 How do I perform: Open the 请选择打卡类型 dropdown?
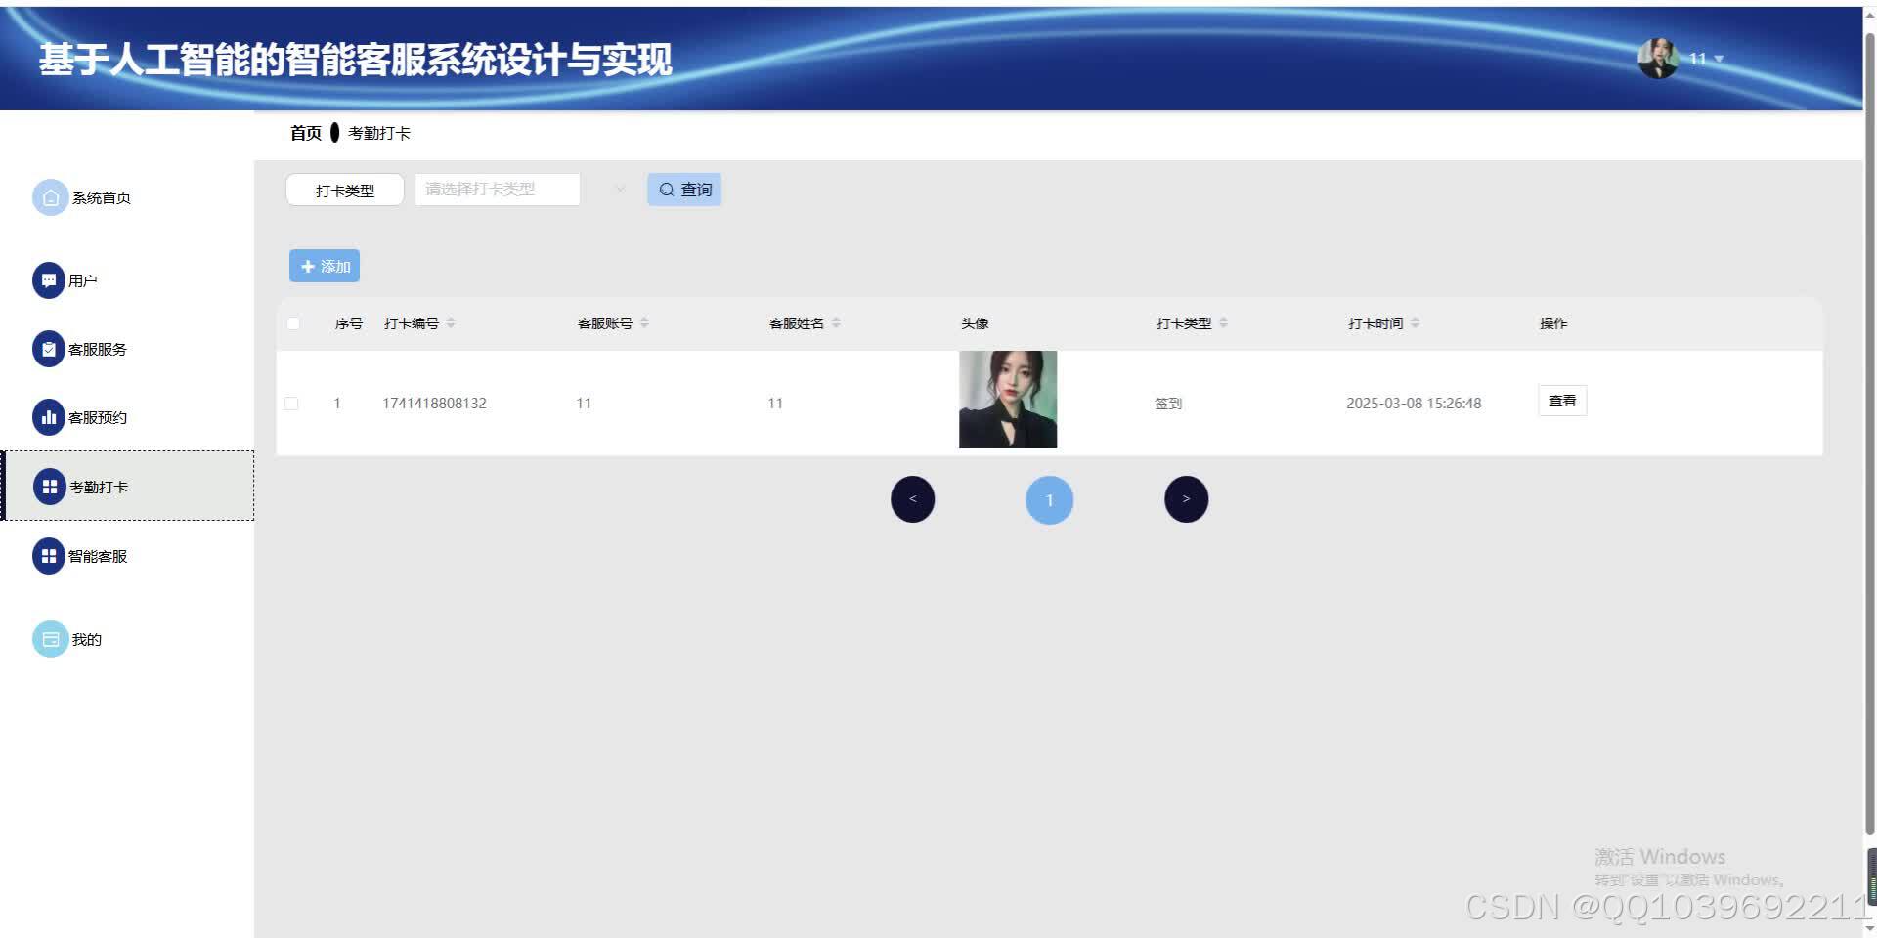[497, 189]
